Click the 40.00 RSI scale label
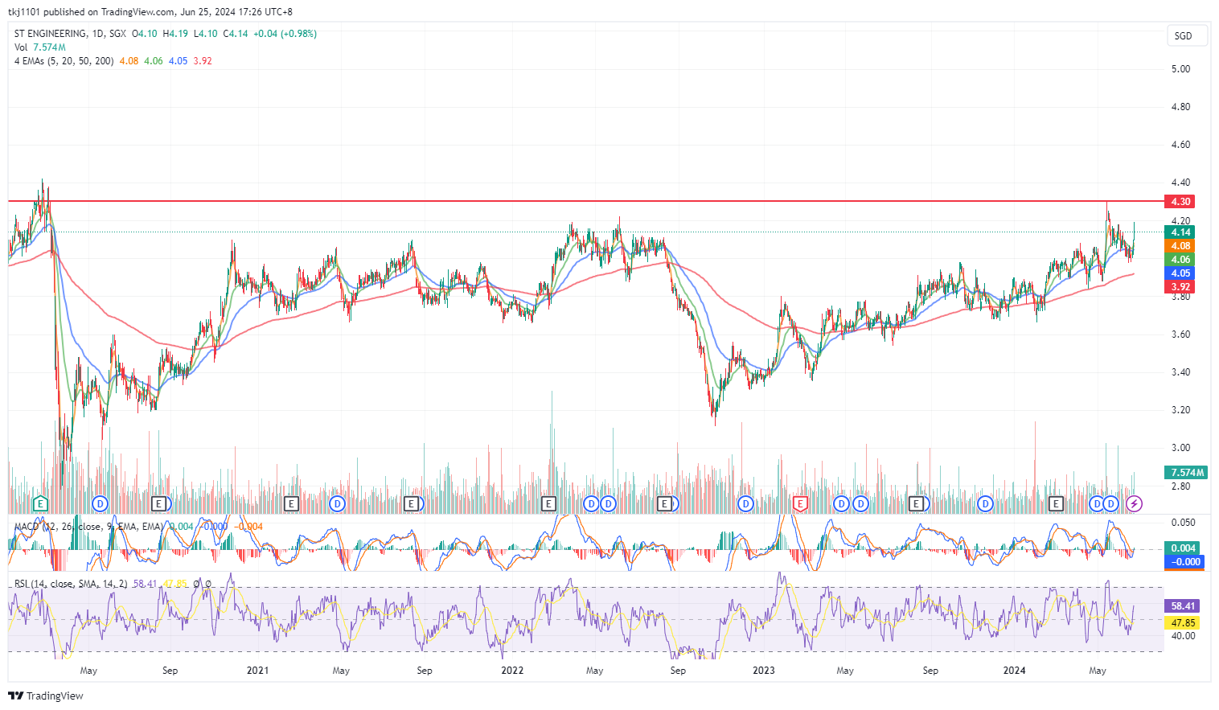 (1183, 636)
